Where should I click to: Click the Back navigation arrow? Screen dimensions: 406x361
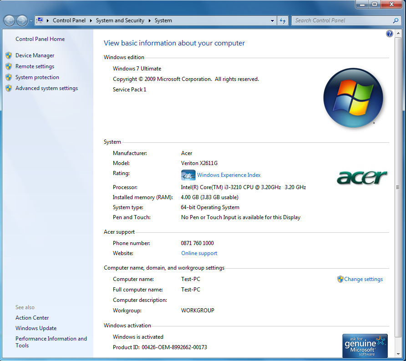click(x=9, y=21)
